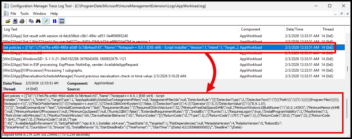
Task: Sort by the Date/Time column header
Action: point(303,29)
